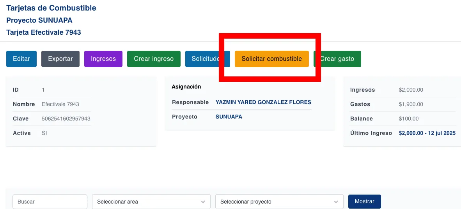Open responsable Yazmin Yared Gonzalez Flores link
This screenshot has height=209, width=461.
coord(263,102)
